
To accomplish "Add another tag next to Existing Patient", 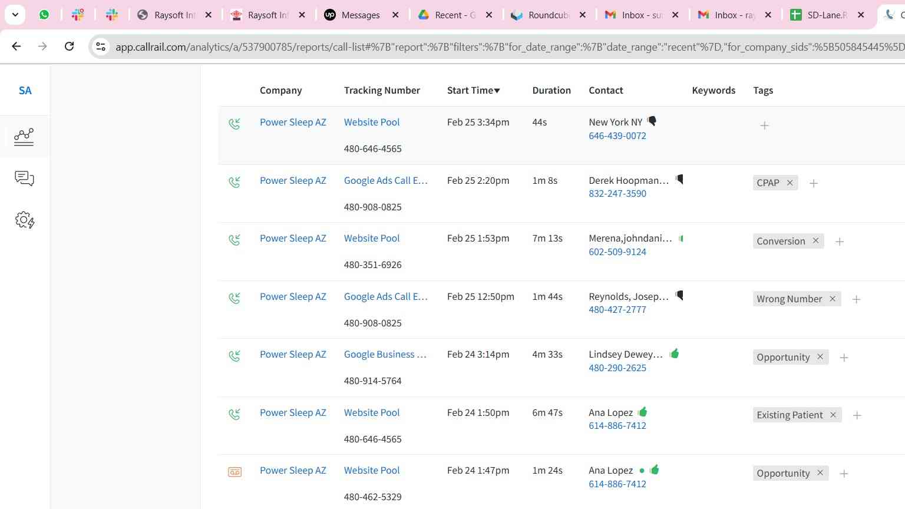I will tap(857, 415).
